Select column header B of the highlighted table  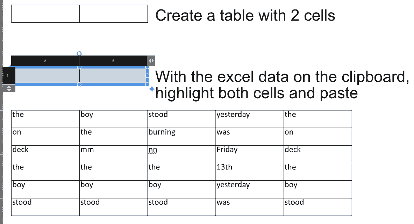click(113, 61)
